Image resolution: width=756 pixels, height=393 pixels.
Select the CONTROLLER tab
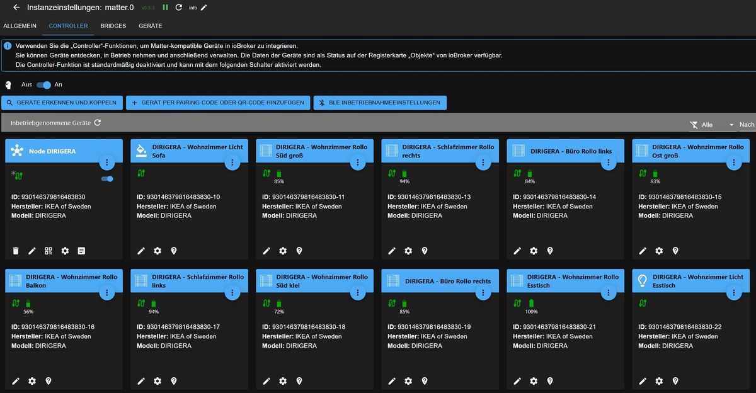click(x=68, y=26)
